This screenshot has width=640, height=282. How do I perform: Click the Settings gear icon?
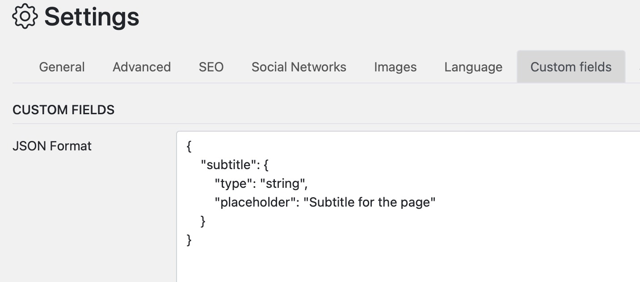25,16
